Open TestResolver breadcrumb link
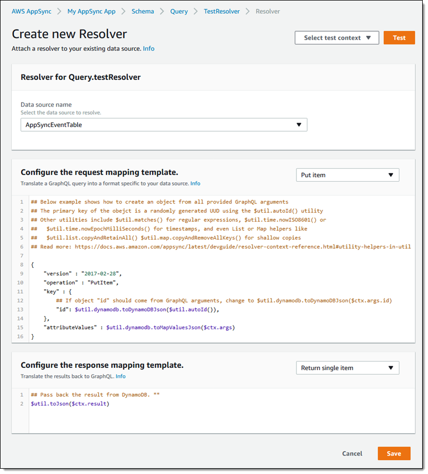The height and width of the screenshot is (474, 428). (x=221, y=11)
